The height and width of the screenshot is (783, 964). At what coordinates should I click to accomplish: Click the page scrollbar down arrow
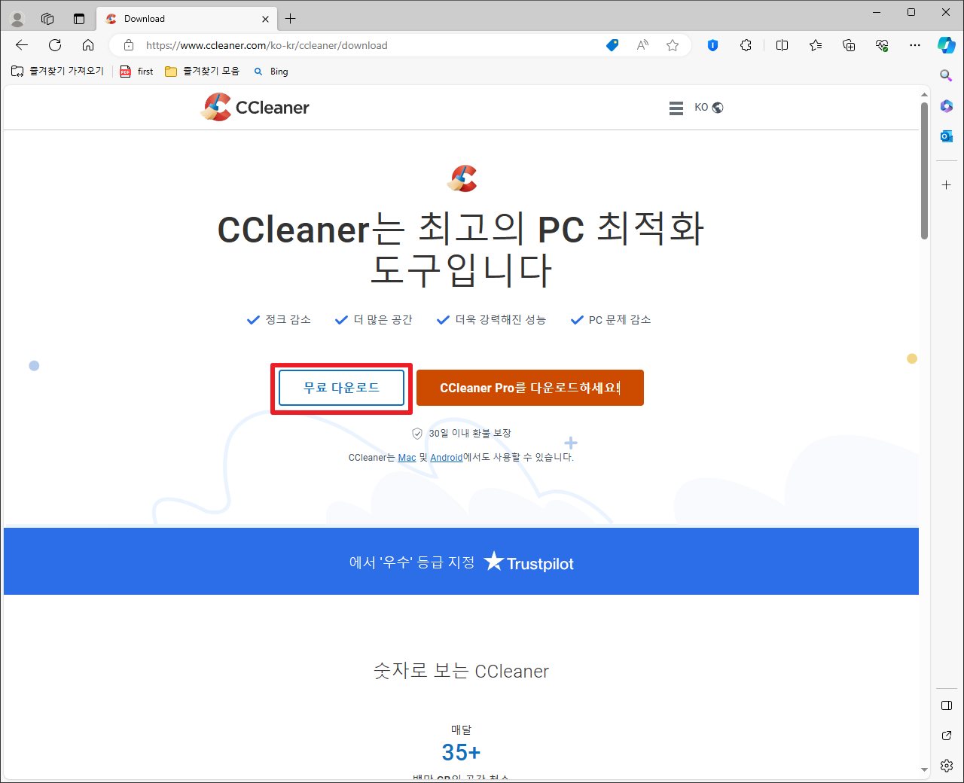(x=924, y=769)
